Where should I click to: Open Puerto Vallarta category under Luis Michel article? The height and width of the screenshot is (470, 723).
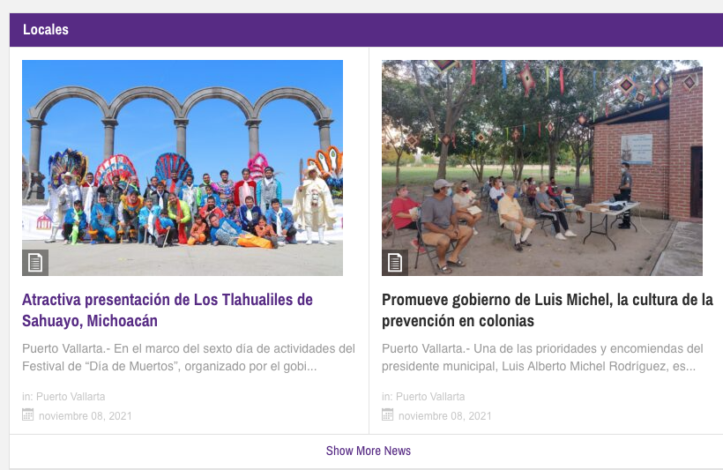430,397
